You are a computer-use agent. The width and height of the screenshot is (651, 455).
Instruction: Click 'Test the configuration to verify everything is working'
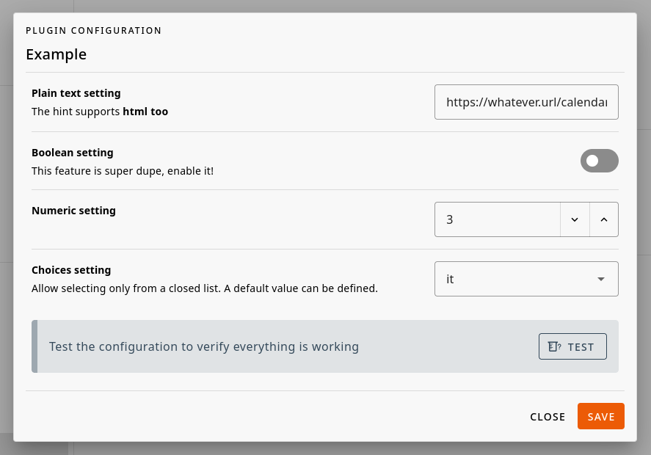[204, 346]
